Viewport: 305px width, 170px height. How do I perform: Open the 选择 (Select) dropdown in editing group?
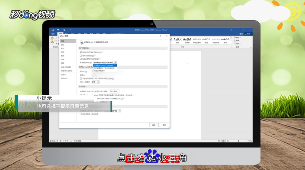[237, 44]
